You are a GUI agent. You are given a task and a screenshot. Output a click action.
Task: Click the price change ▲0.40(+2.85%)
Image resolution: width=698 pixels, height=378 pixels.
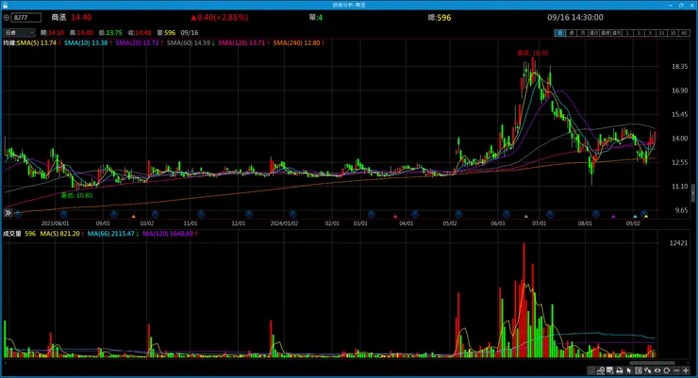220,17
